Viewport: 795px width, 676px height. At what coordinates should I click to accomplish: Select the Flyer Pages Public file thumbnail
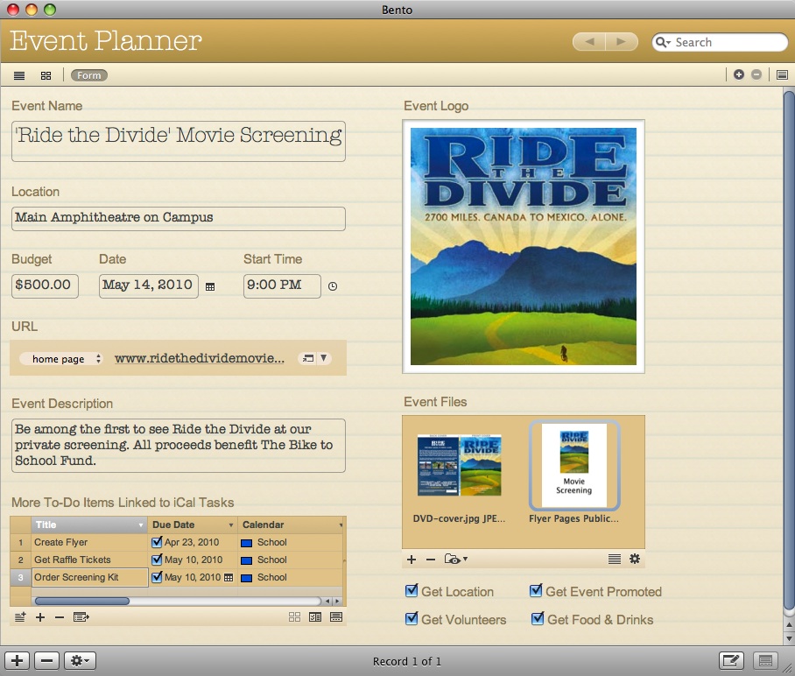[x=574, y=465]
